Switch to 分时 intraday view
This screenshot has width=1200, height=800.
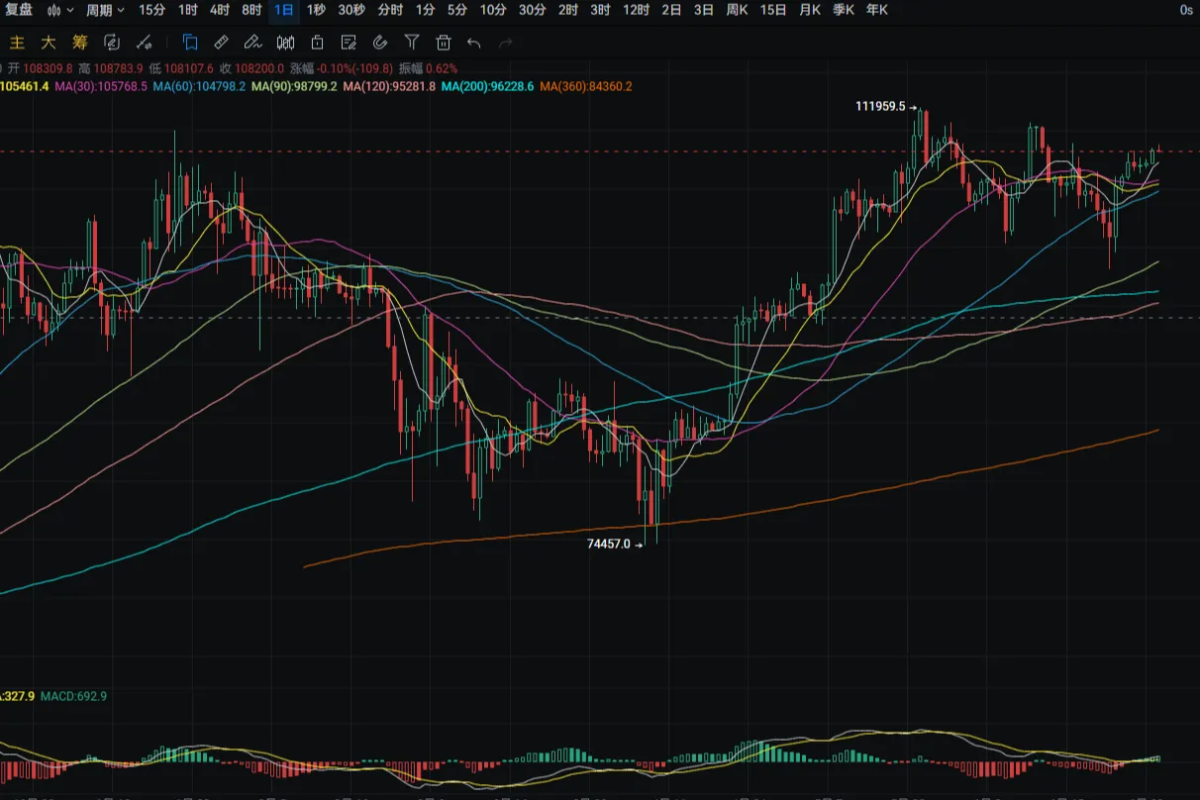coord(390,10)
